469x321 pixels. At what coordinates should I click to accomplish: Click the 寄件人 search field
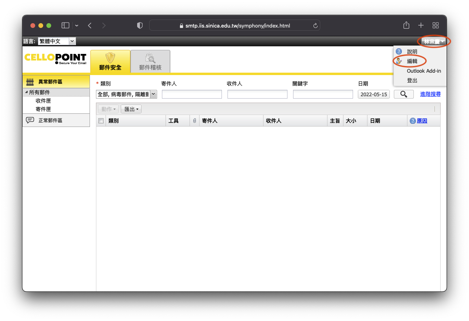pos(192,94)
